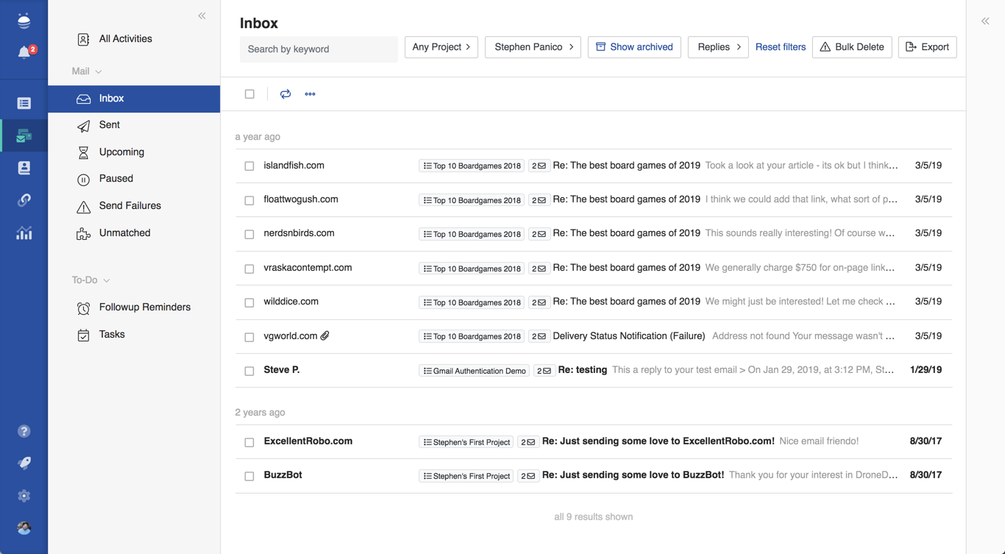1005x554 pixels.
Task: Click the Search by keyword field
Action: 319,49
